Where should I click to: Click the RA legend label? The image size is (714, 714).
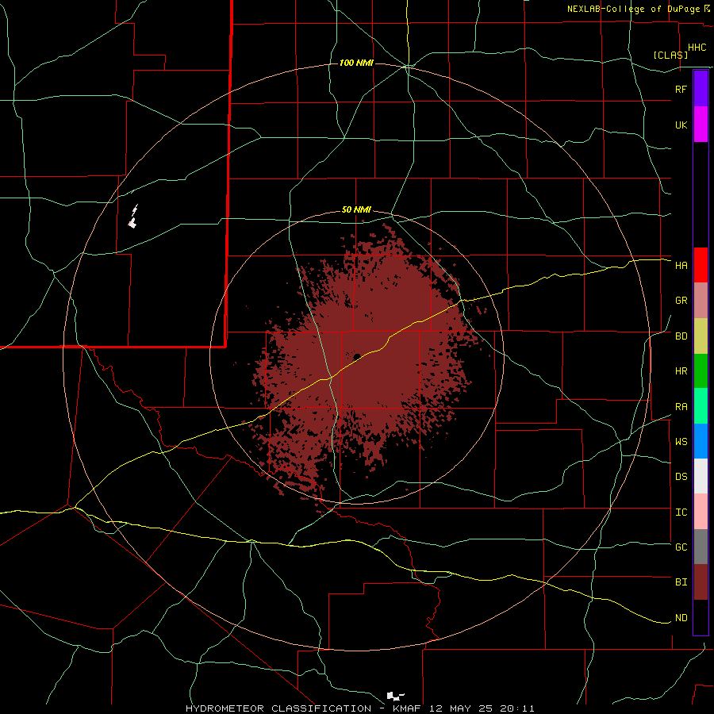click(x=681, y=407)
